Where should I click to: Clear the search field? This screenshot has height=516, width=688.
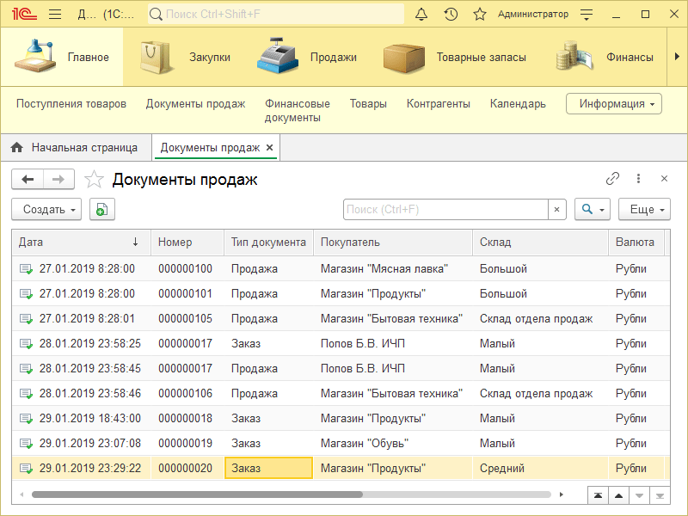coord(556,209)
